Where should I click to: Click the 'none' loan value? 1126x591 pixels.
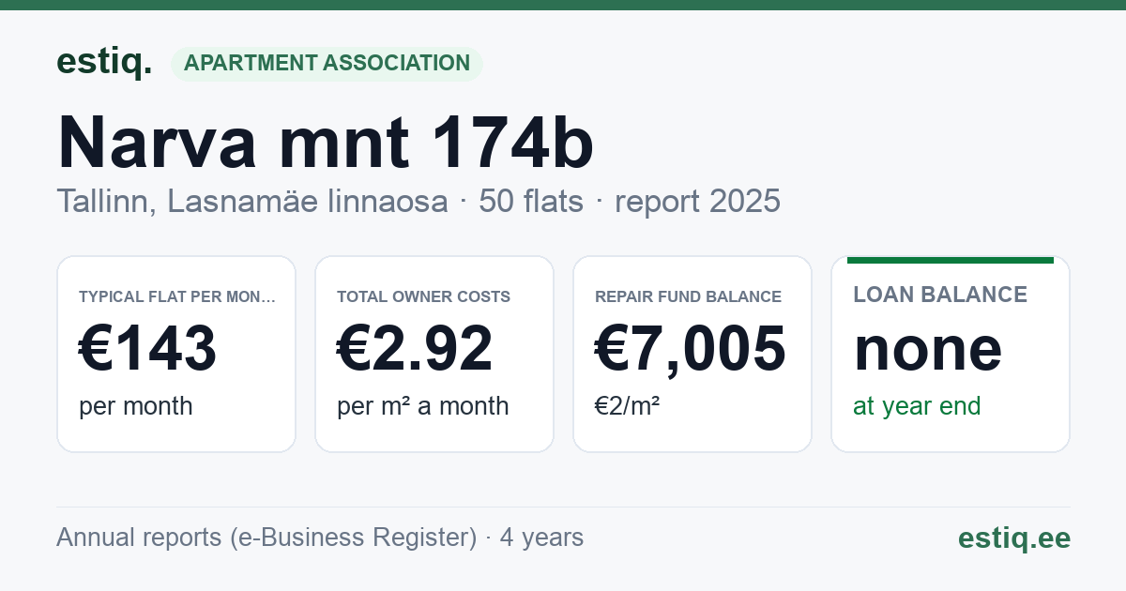click(928, 348)
